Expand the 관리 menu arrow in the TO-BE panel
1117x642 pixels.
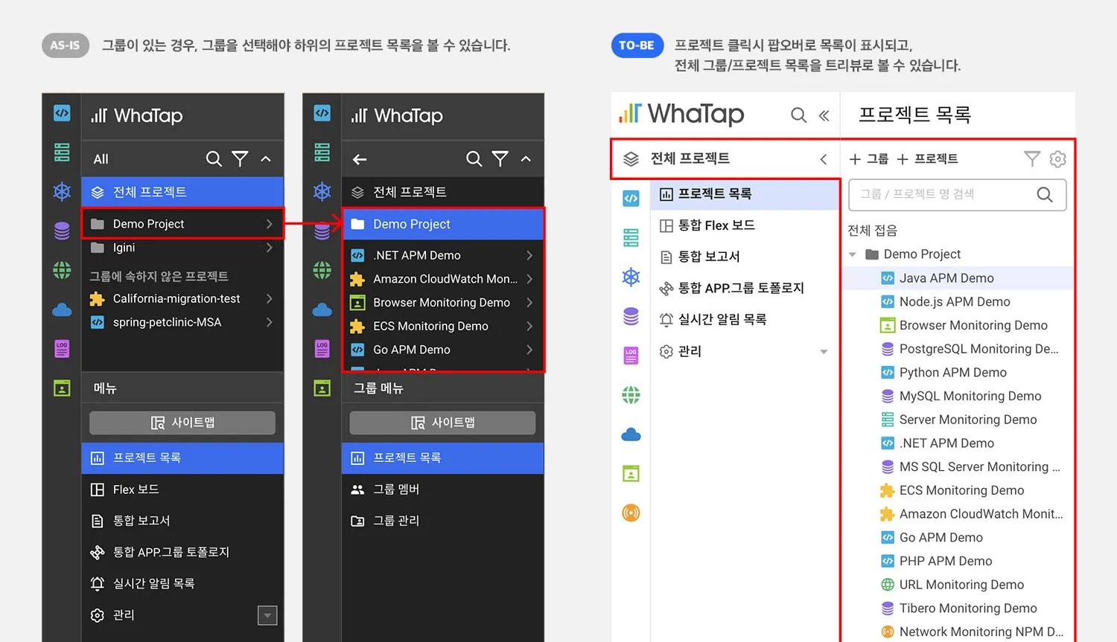coord(824,352)
